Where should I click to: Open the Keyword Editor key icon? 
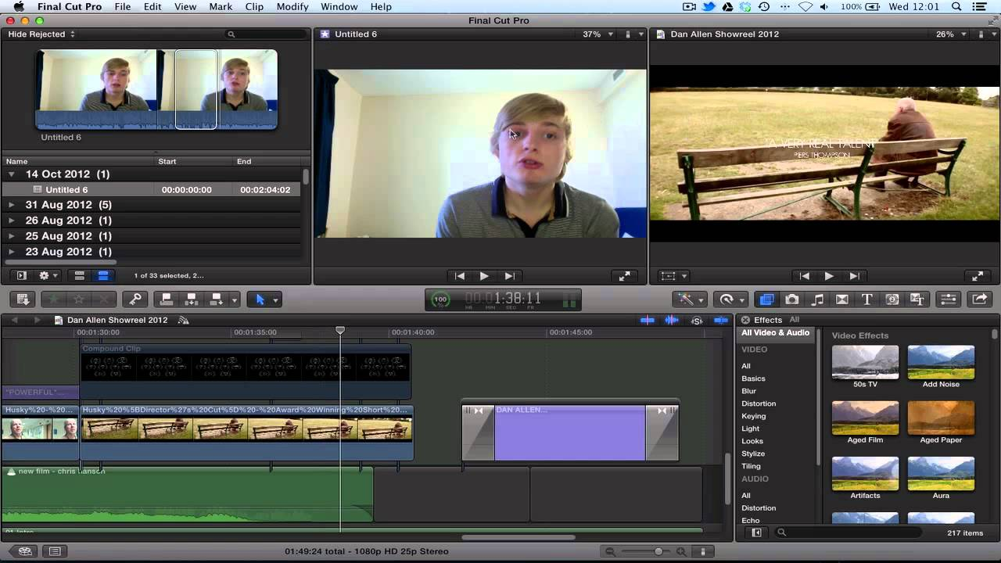135,299
